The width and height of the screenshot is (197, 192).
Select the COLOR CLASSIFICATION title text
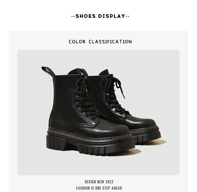100,42
